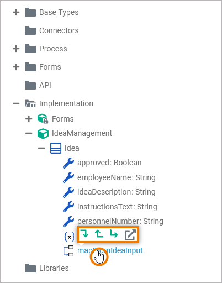Open the mapFromIdeaInput link

tap(110, 250)
